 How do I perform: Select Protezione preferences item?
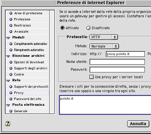click(28, 19)
